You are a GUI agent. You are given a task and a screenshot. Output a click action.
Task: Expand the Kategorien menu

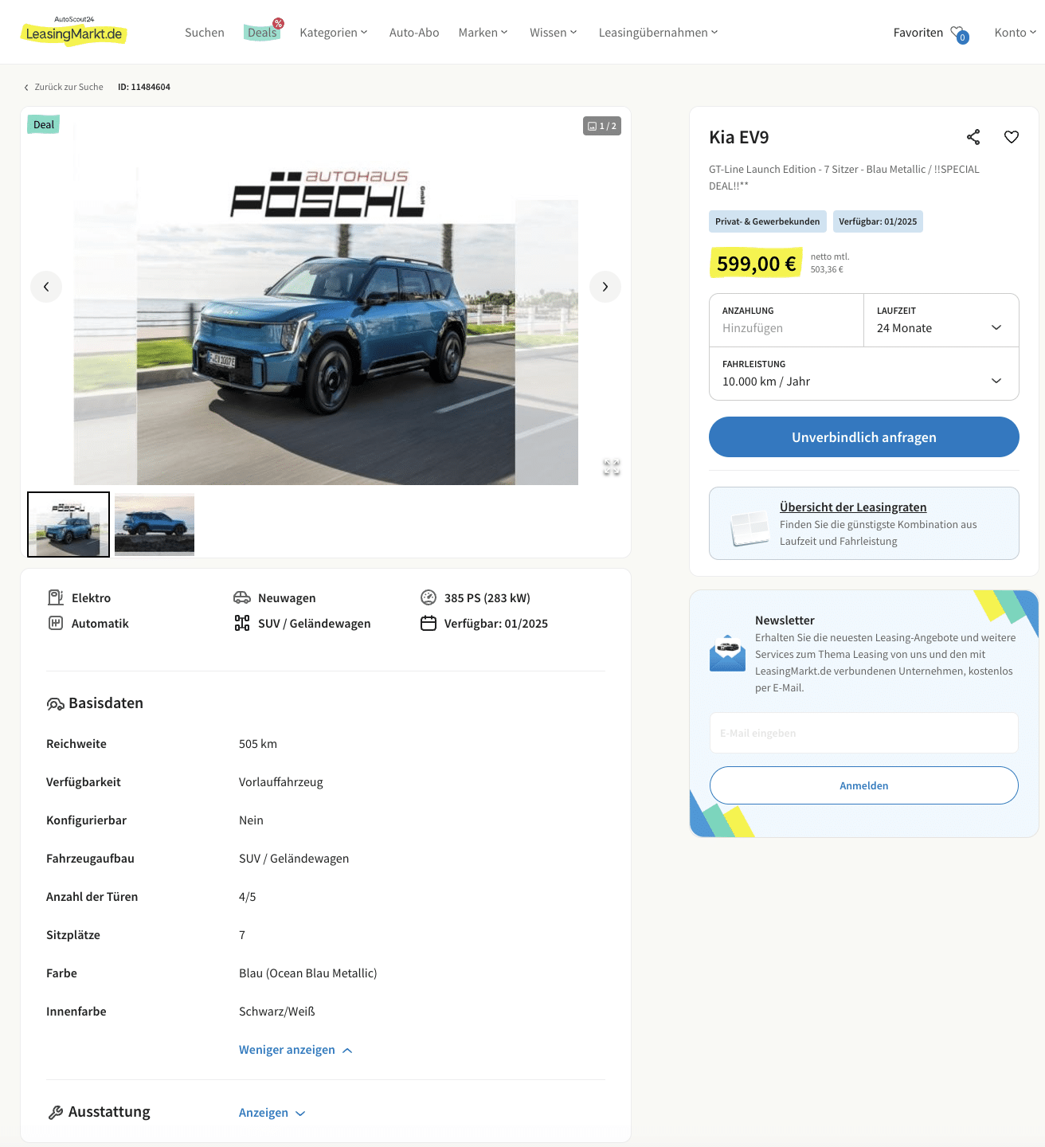coord(334,33)
